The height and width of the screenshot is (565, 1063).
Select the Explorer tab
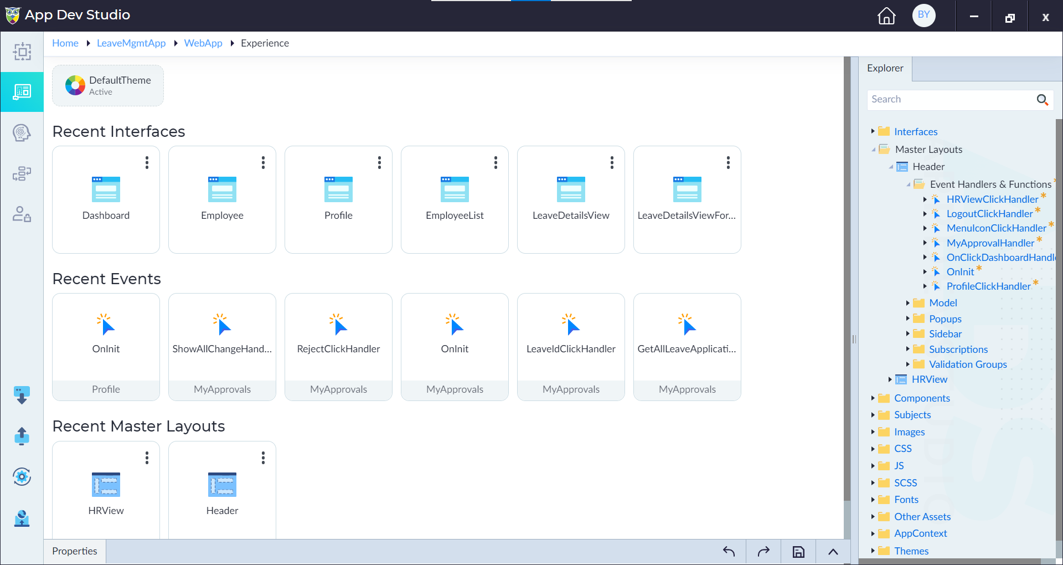point(885,68)
